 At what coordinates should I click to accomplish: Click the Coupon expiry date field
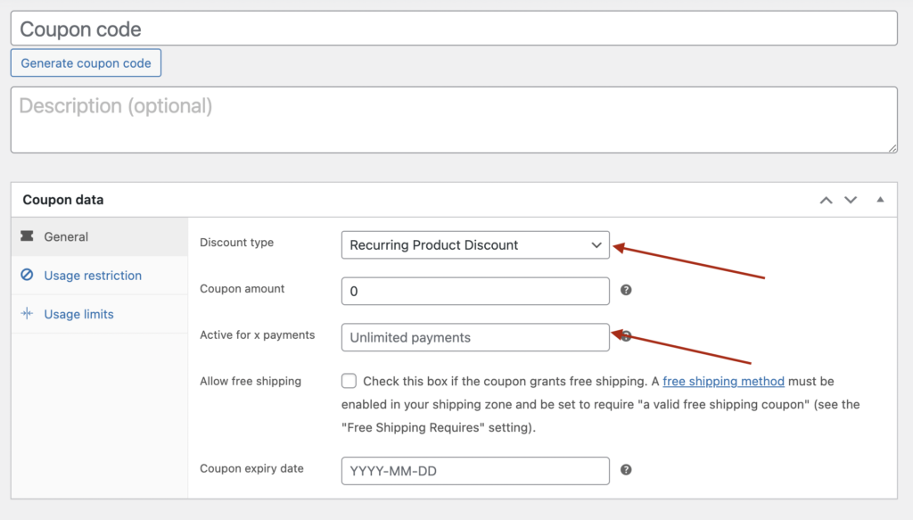click(x=475, y=471)
